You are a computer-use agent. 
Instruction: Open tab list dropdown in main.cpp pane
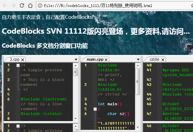[138, 59]
